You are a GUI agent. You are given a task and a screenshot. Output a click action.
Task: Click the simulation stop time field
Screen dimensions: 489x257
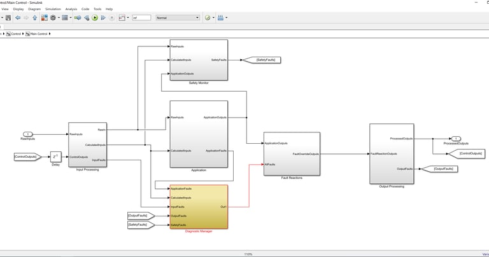coord(141,18)
